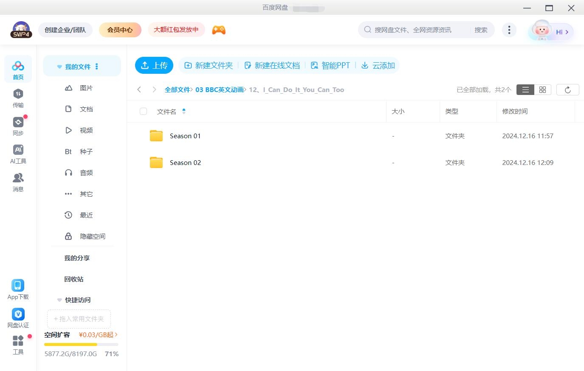Viewport: 584px width, 371px height.
Task: Switch to list view mode
Action: (x=525, y=89)
